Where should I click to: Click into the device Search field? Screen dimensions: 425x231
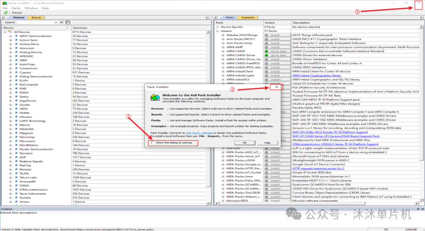coord(36,22)
